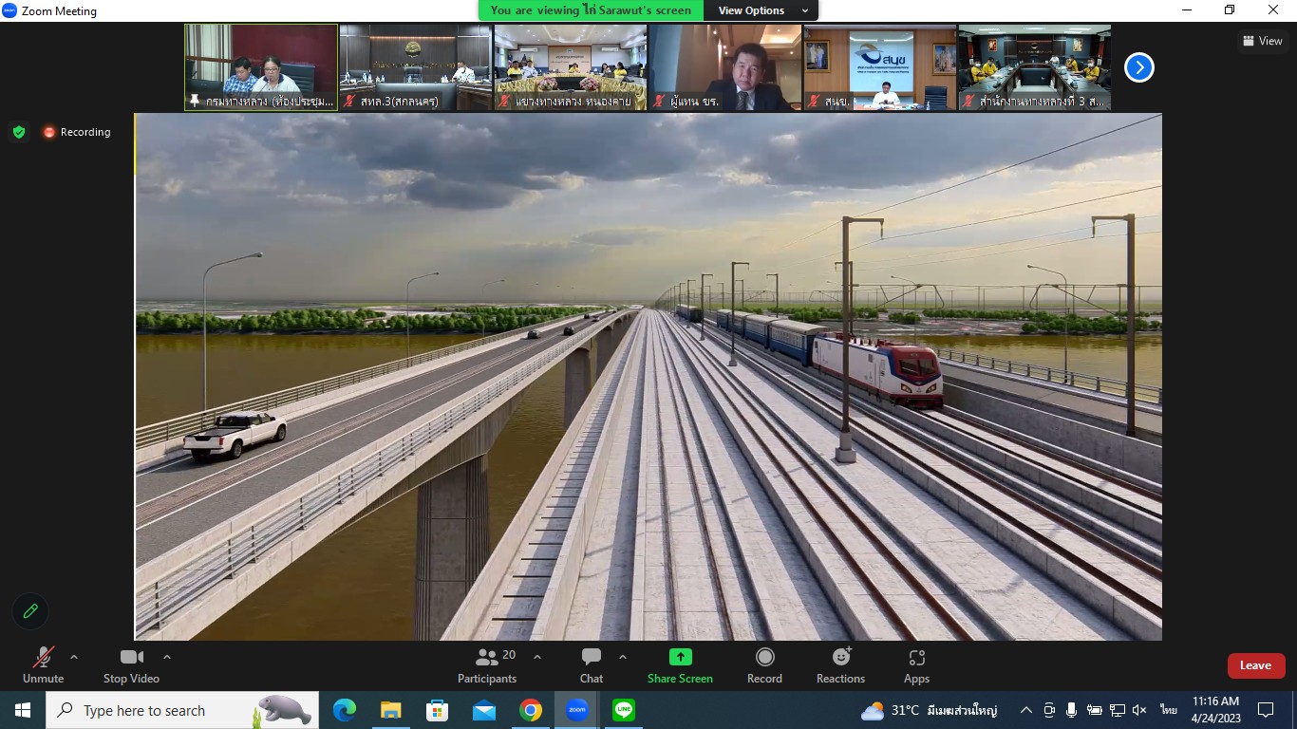Expand audio options arrow next to Unmute

[x=74, y=657]
